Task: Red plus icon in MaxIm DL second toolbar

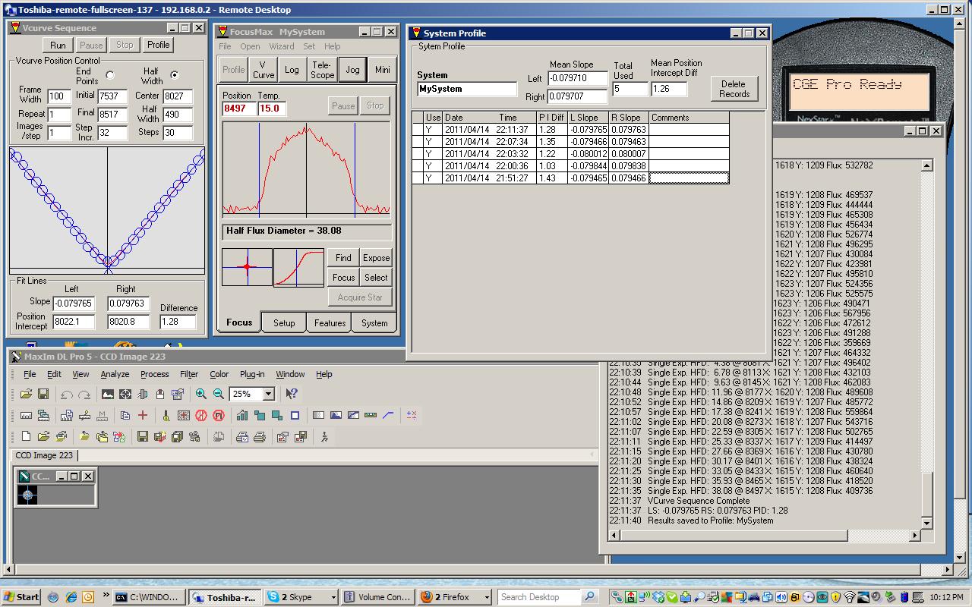Action: pos(142,415)
